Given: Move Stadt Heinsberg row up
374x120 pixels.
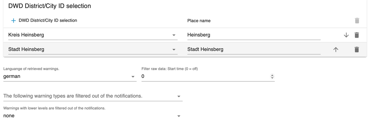Looking at the screenshot, I should 336,49.
